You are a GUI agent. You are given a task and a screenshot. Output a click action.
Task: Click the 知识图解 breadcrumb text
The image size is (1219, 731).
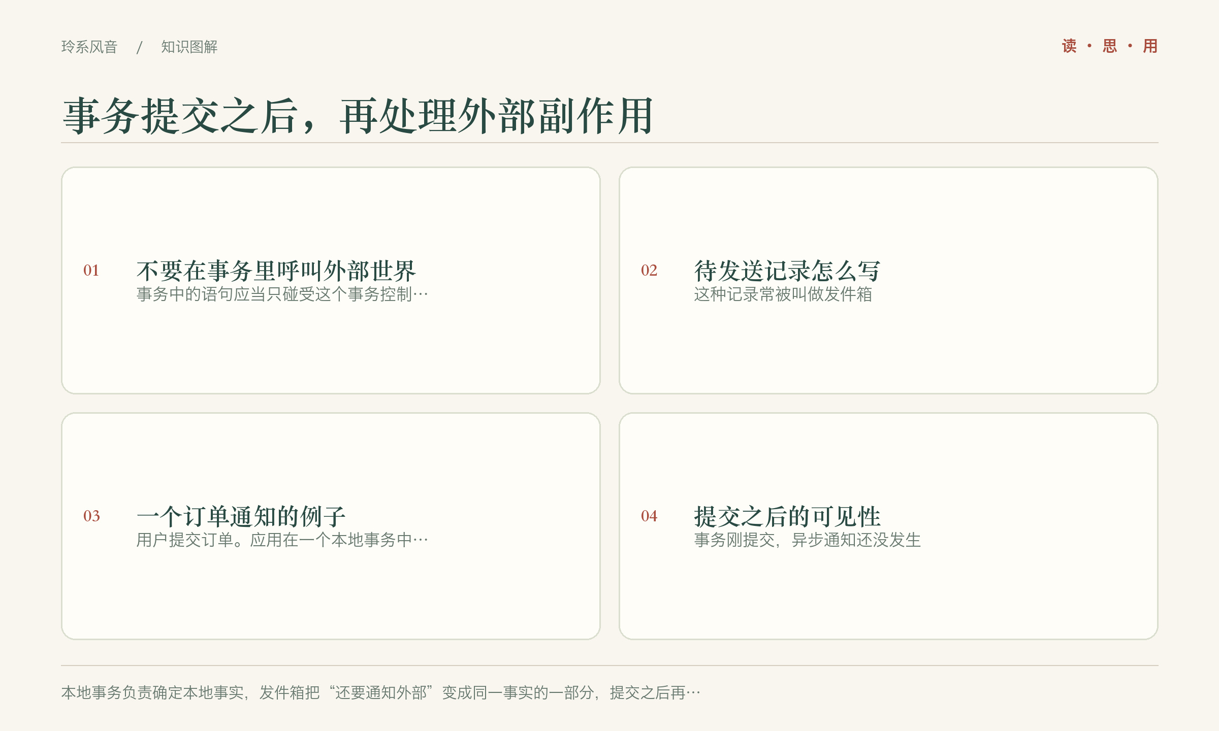tap(189, 47)
